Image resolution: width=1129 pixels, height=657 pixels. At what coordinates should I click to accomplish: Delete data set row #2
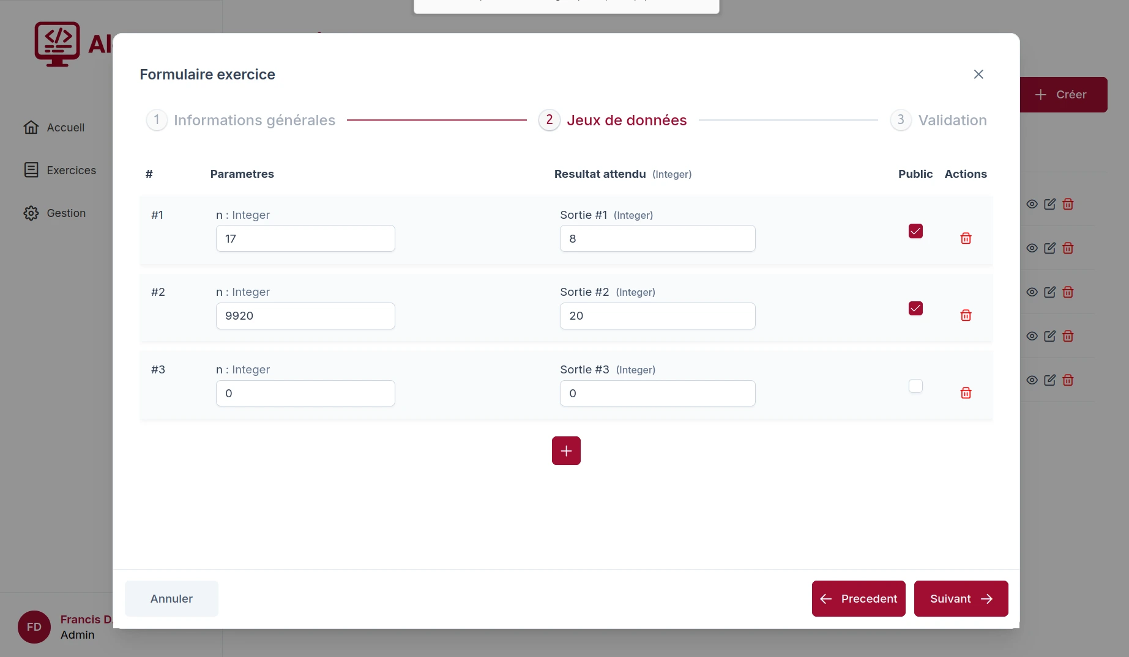(x=966, y=315)
